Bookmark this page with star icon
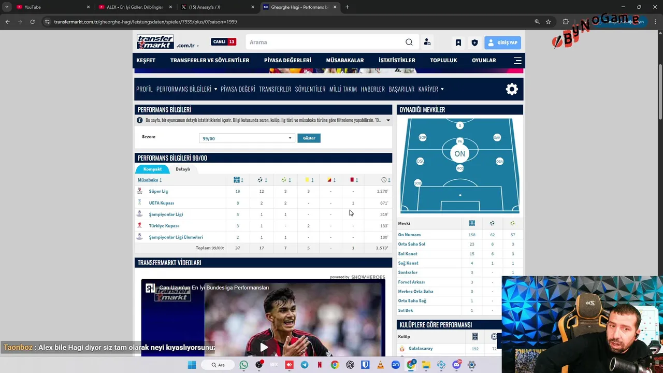The width and height of the screenshot is (663, 373). click(x=549, y=22)
